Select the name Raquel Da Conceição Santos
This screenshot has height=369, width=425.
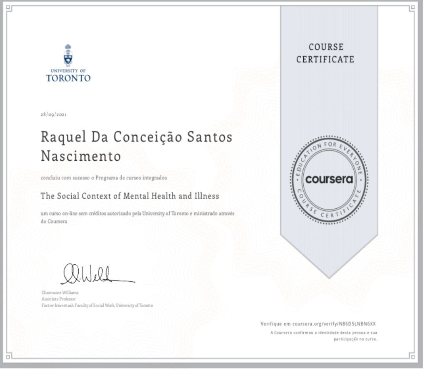(137, 137)
